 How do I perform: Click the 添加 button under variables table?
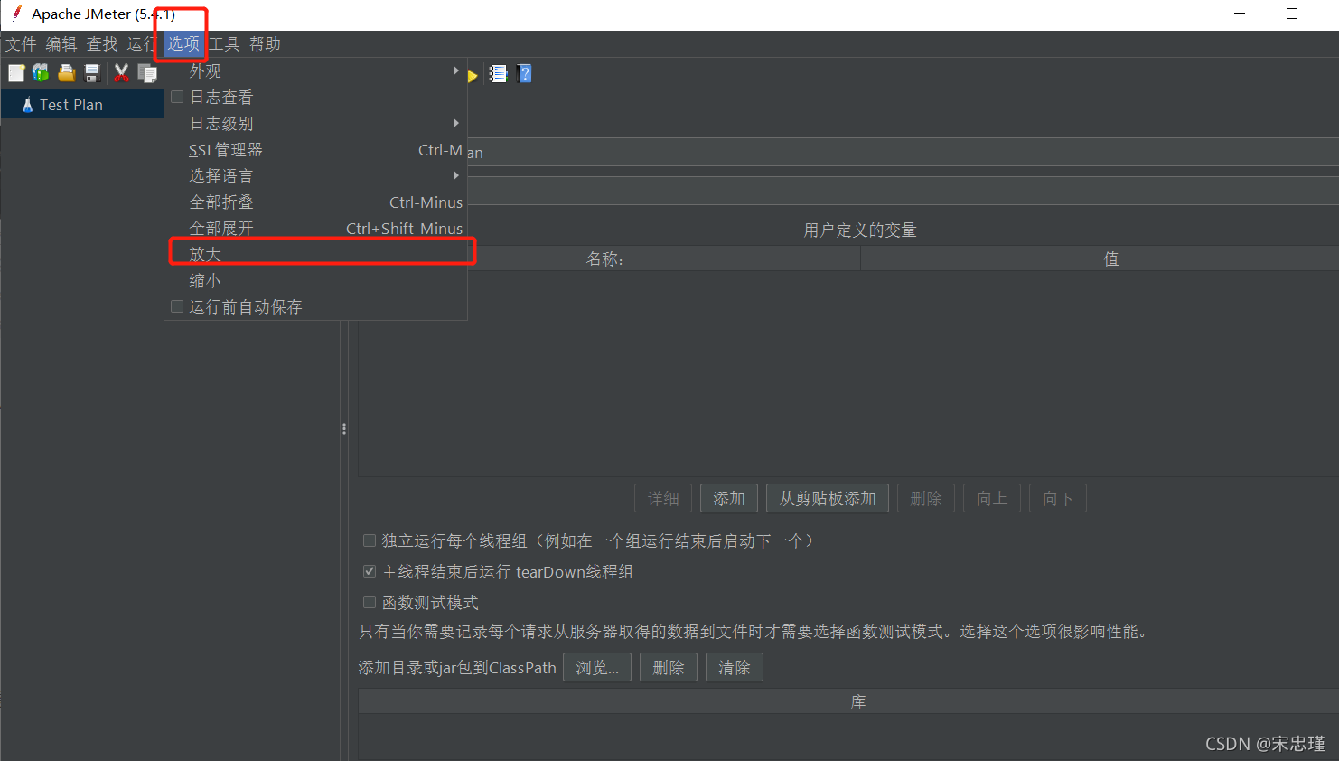tap(729, 498)
